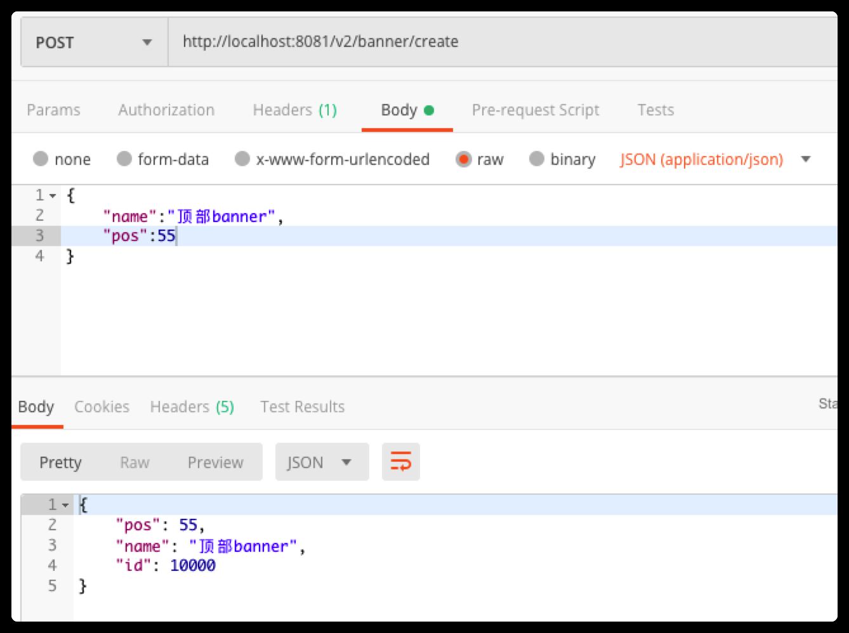This screenshot has height=633, width=849.
Task: Open the Authorization tab
Action: (x=166, y=110)
